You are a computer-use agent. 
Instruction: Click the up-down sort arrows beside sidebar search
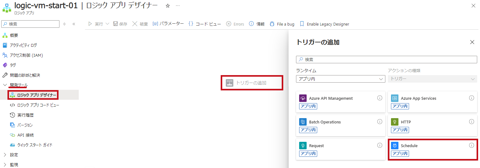point(64,24)
